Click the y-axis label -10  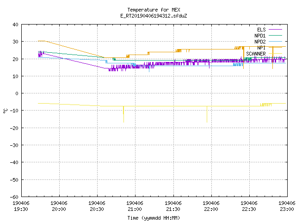[14, 111]
